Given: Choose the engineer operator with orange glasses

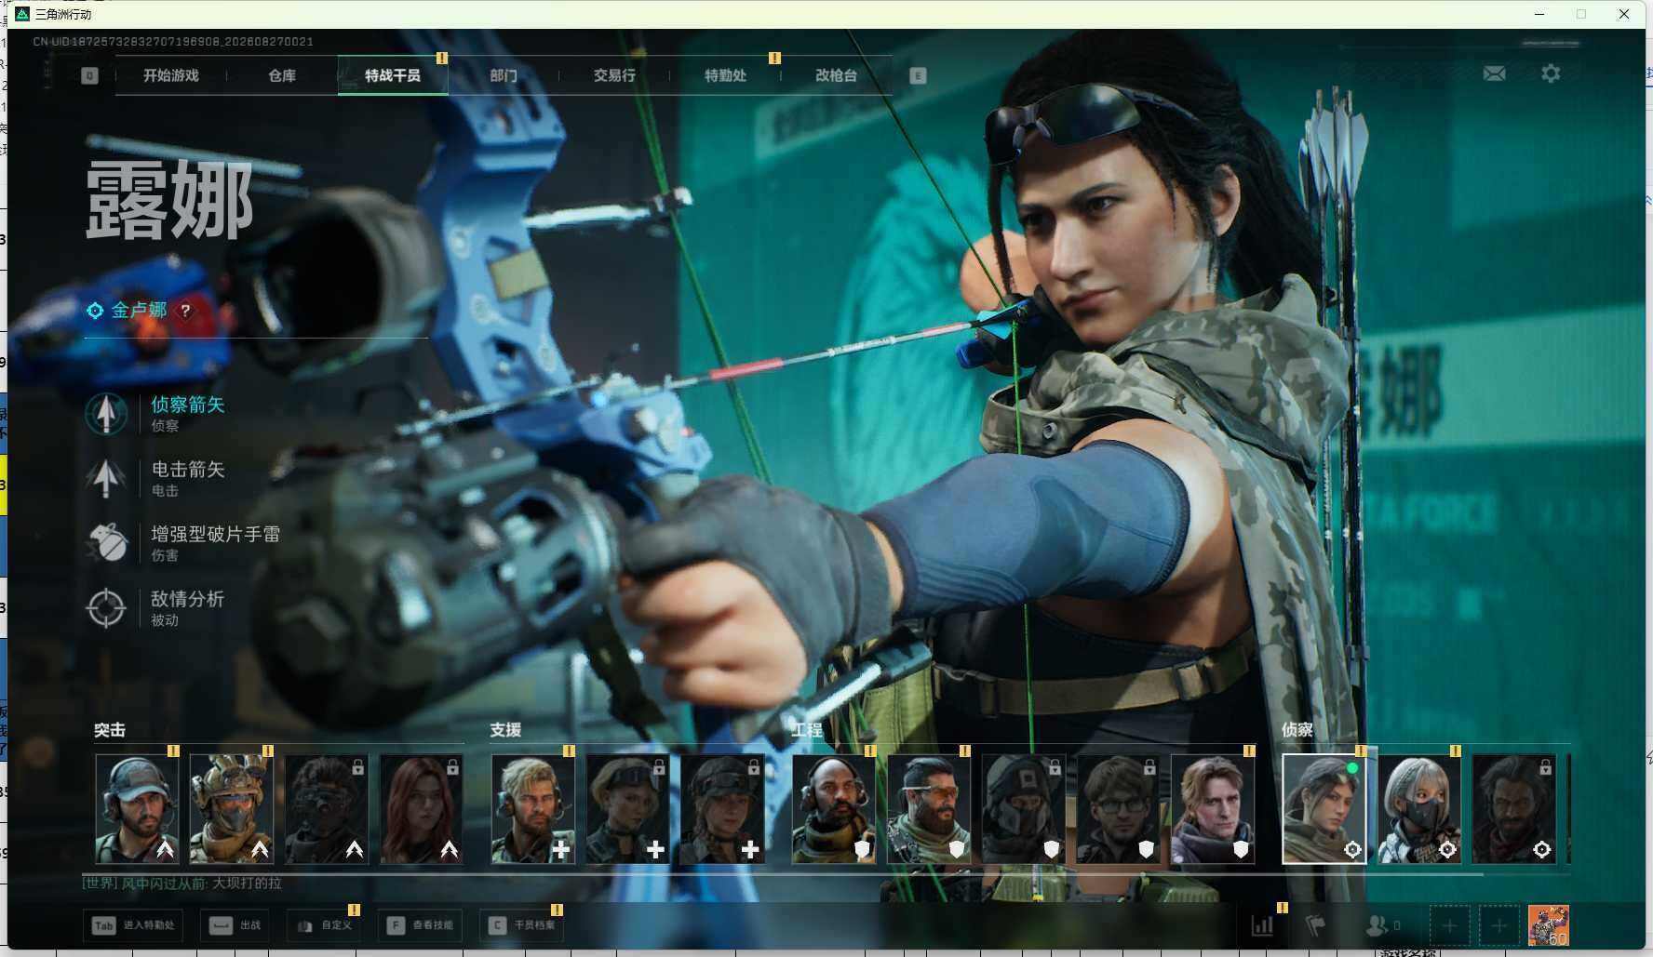Looking at the screenshot, I should point(930,809).
